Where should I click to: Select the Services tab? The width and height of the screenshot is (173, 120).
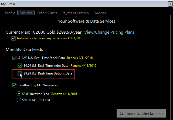26,13
